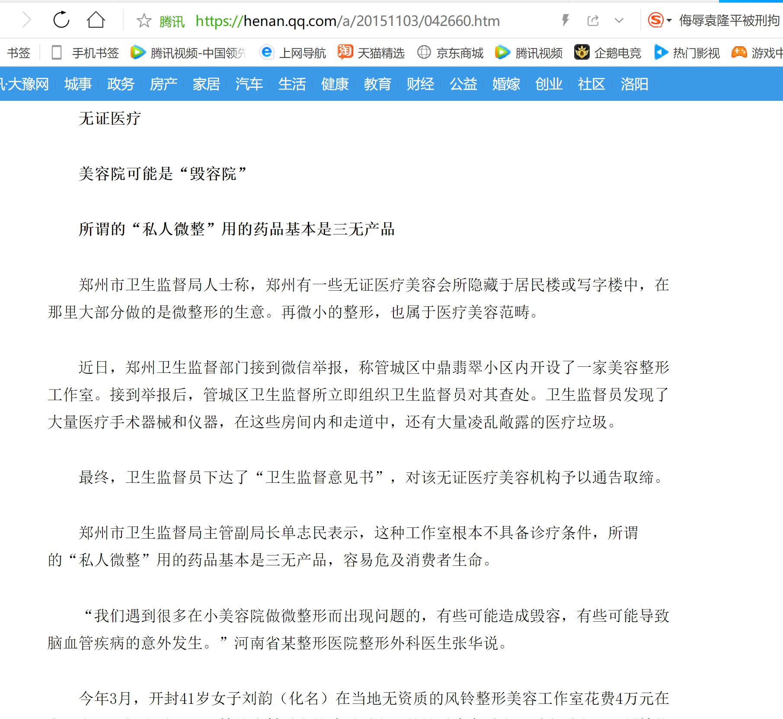Viewport: 783px width, 719px height.
Task: Select the 创业 nav tab
Action: (549, 84)
